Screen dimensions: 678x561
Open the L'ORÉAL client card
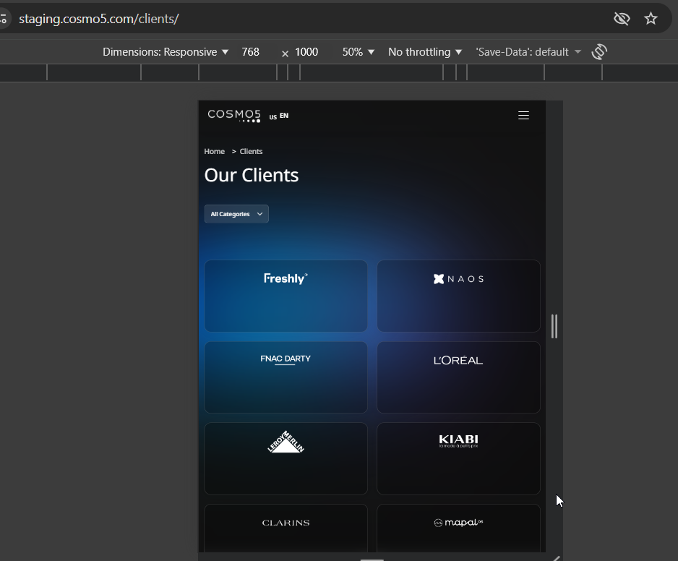click(458, 377)
